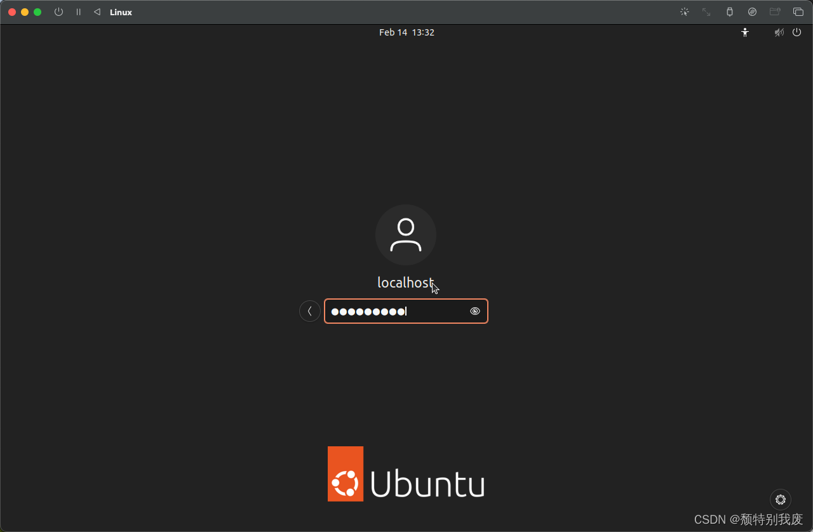Open session options gear at bottom right
Screen dimensions: 813x532
781,500
